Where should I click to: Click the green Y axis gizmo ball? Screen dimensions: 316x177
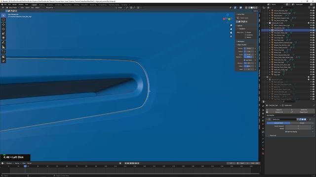(x=229, y=19)
